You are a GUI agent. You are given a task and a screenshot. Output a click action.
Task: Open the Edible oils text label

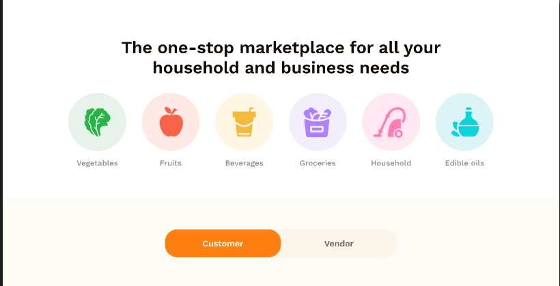pos(464,163)
